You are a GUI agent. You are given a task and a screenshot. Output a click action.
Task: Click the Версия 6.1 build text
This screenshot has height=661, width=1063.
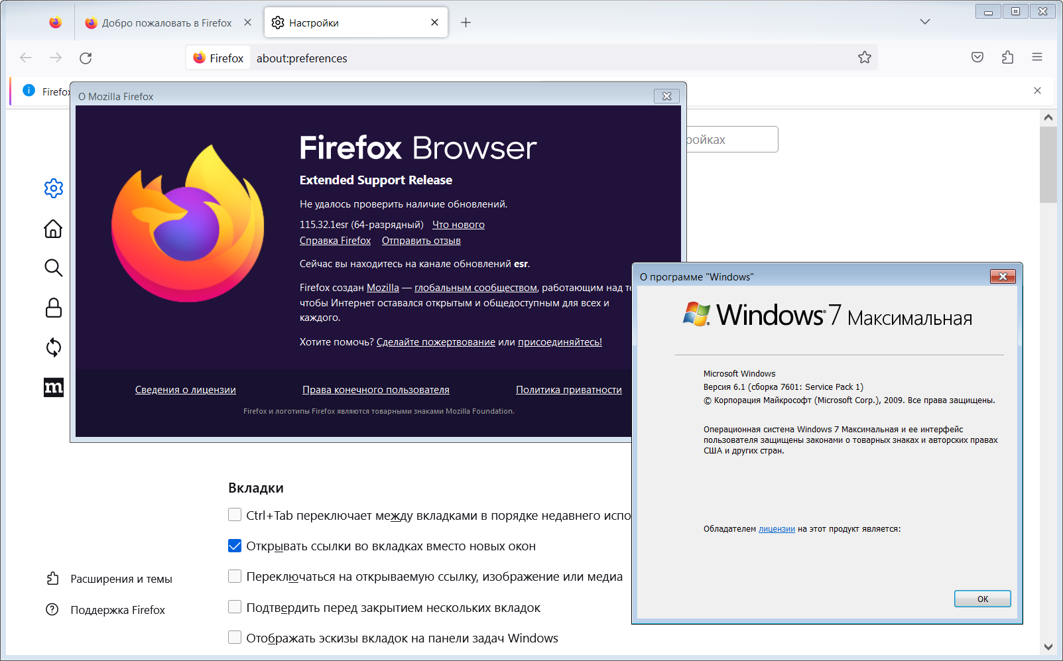[783, 387]
